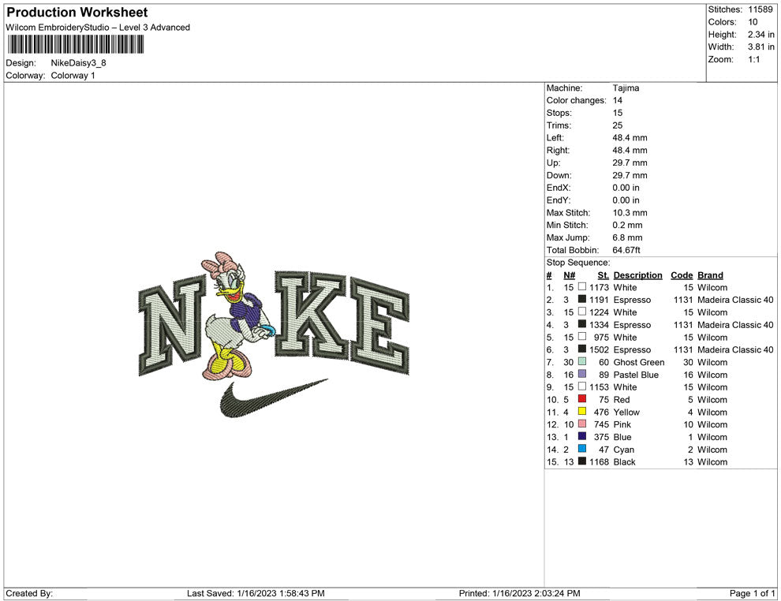This screenshot has height=601, width=781.
Task: Click the Total Bobbin value '64.67ft'
Action: tap(626, 250)
